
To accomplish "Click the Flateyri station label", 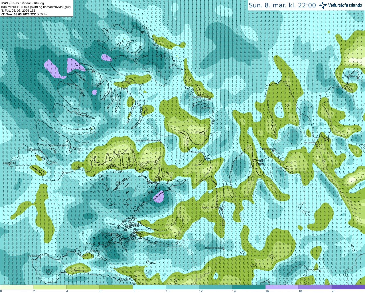I will [x=71, y=84].
